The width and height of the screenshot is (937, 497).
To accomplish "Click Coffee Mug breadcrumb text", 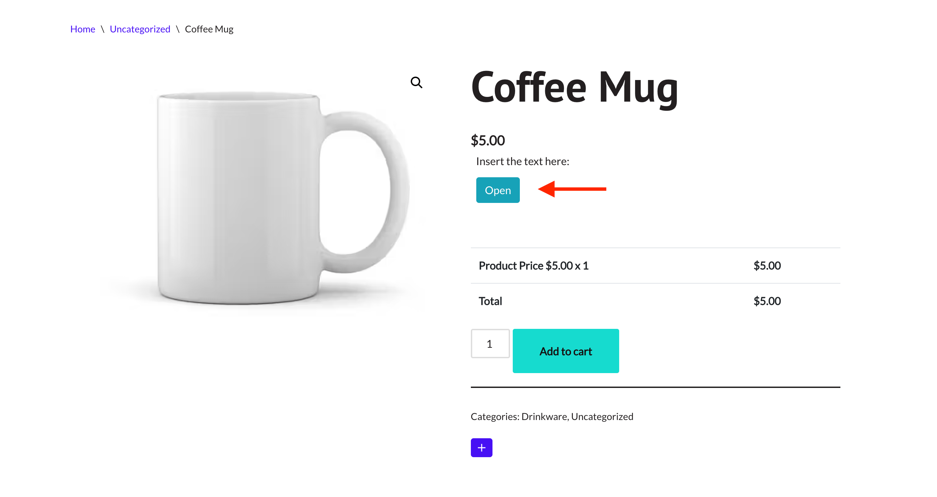I will [x=209, y=29].
